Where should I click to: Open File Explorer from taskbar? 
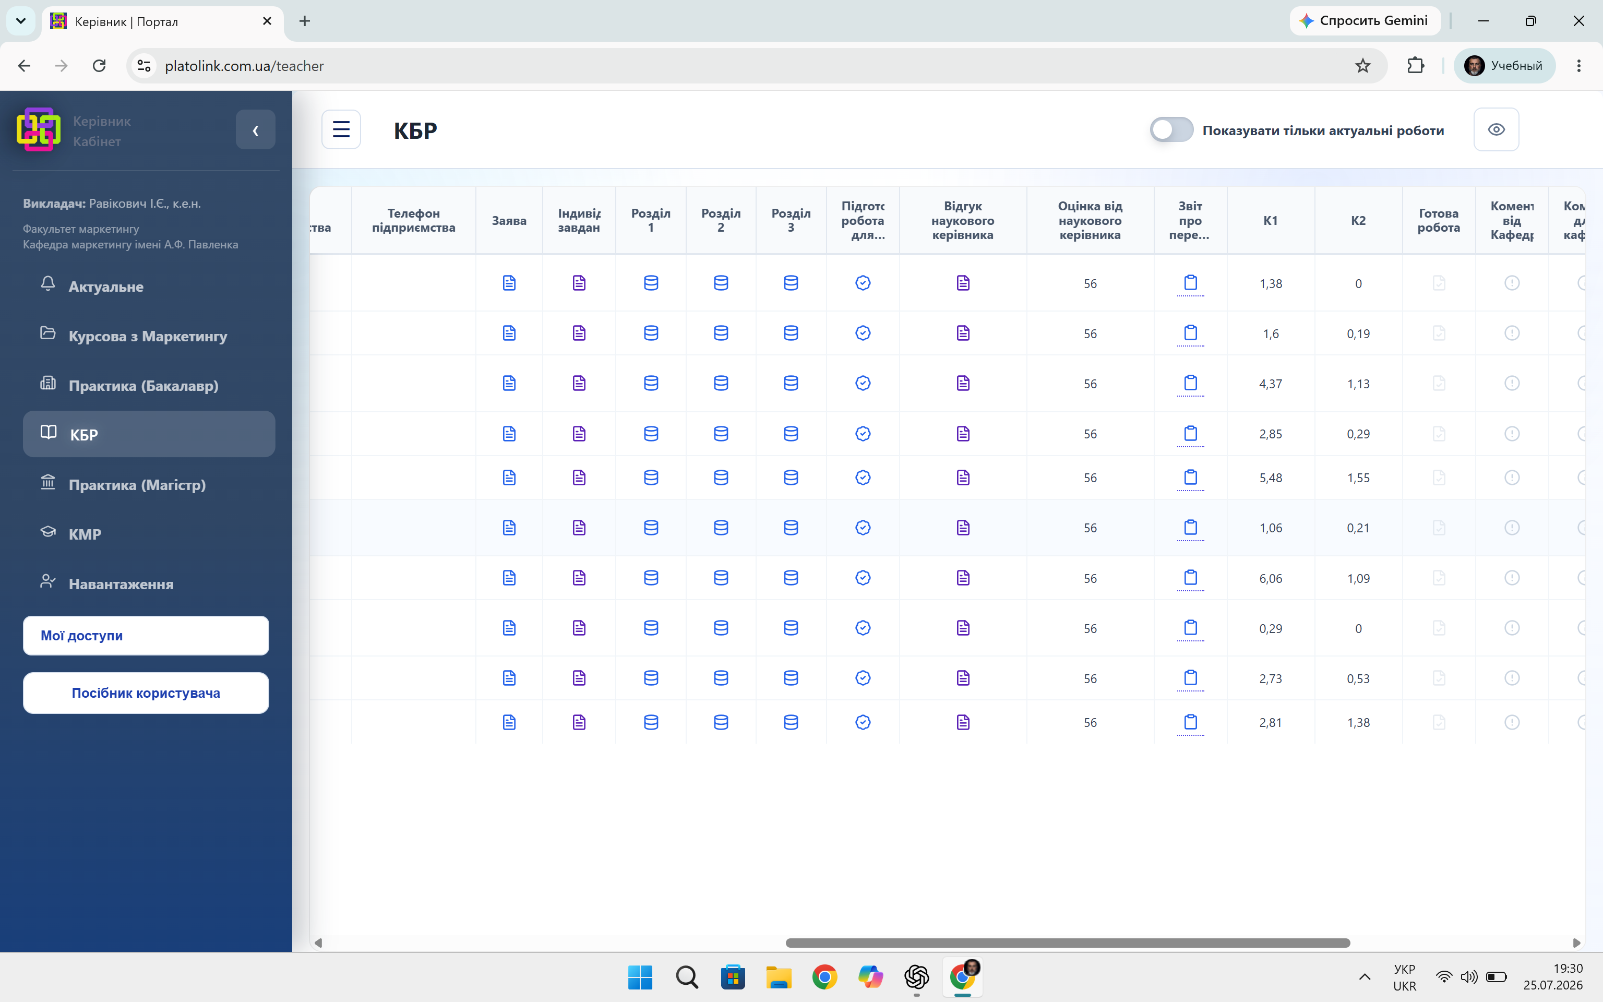click(x=779, y=977)
